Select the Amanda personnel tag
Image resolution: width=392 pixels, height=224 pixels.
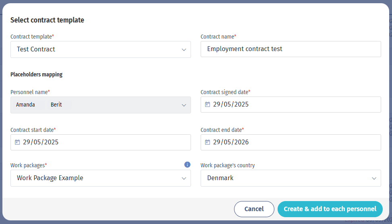tap(25, 105)
